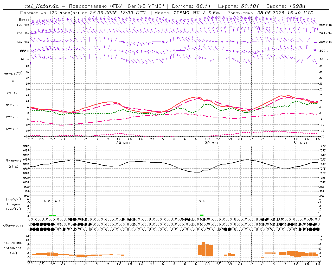The image size is (333, 266).
Task: Click the green precipitation bar below the 0.2 value
Action: coord(51,216)
